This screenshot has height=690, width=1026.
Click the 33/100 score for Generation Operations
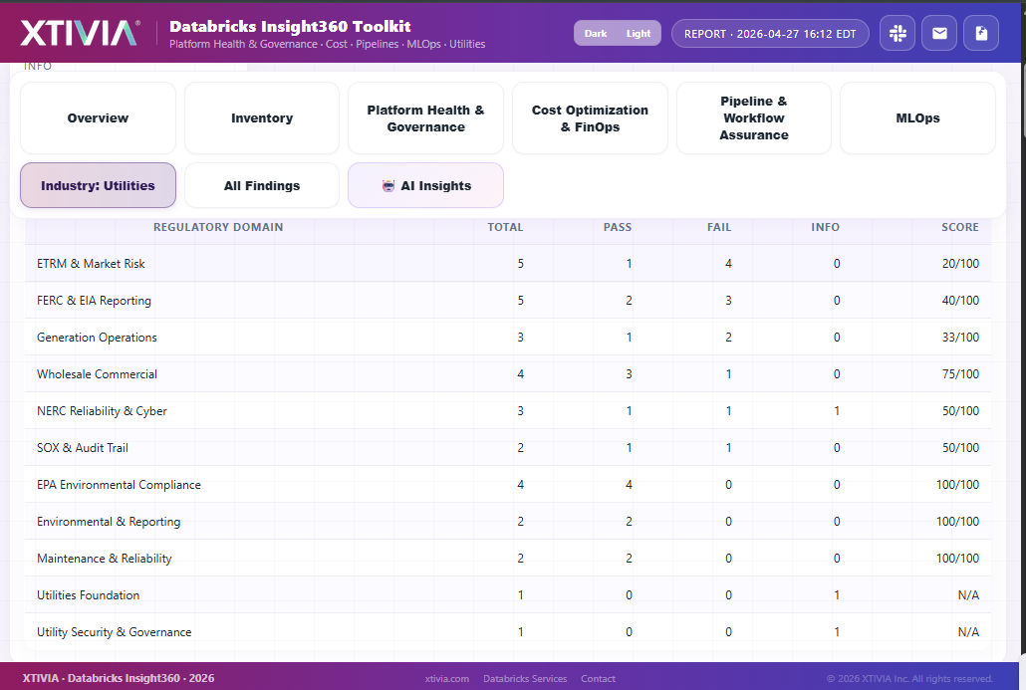click(960, 337)
